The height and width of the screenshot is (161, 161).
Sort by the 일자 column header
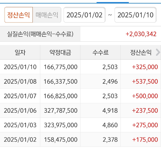coord(20,52)
